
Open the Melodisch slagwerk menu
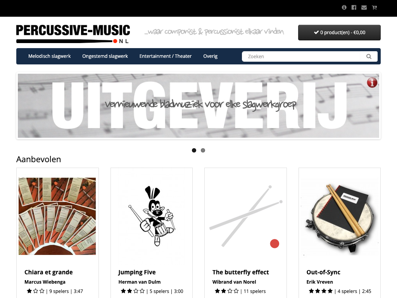pyautogui.click(x=49, y=56)
